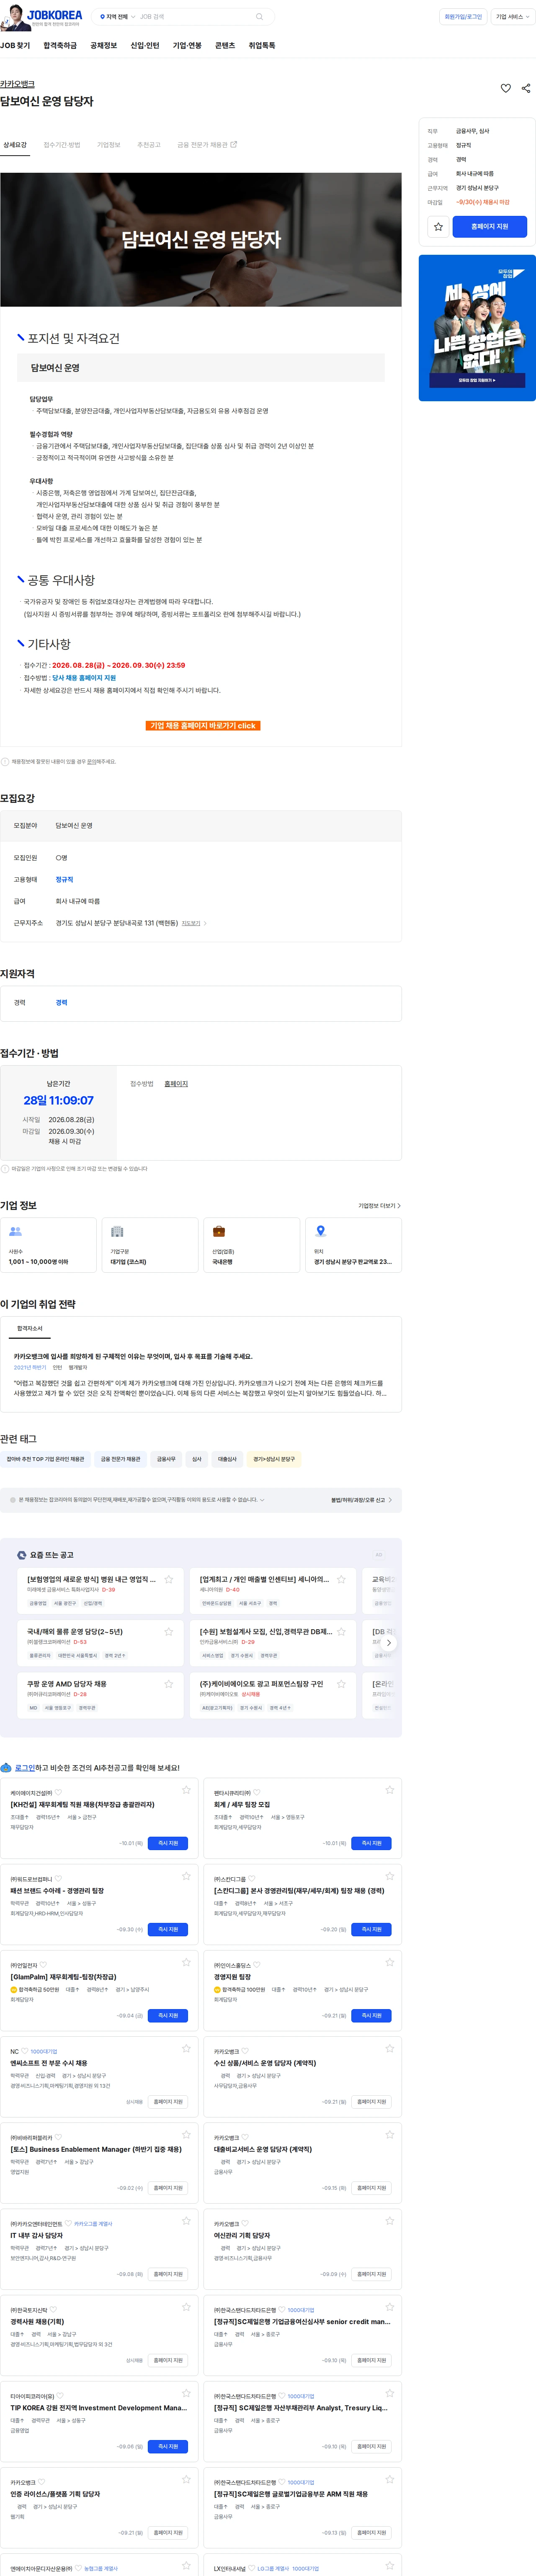Star the 쿠팡 운영 AMD 담당자 posting
Viewport: 536px width, 2576px height.
tap(169, 1684)
